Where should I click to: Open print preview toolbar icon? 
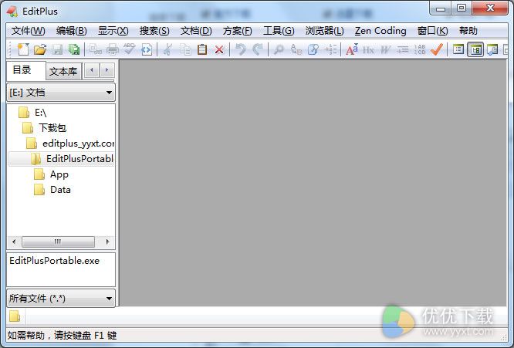96,49
